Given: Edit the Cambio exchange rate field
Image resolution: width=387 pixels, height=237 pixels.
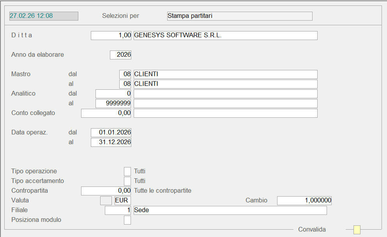Looking at the screenshot, I should (x=304, y=200).
